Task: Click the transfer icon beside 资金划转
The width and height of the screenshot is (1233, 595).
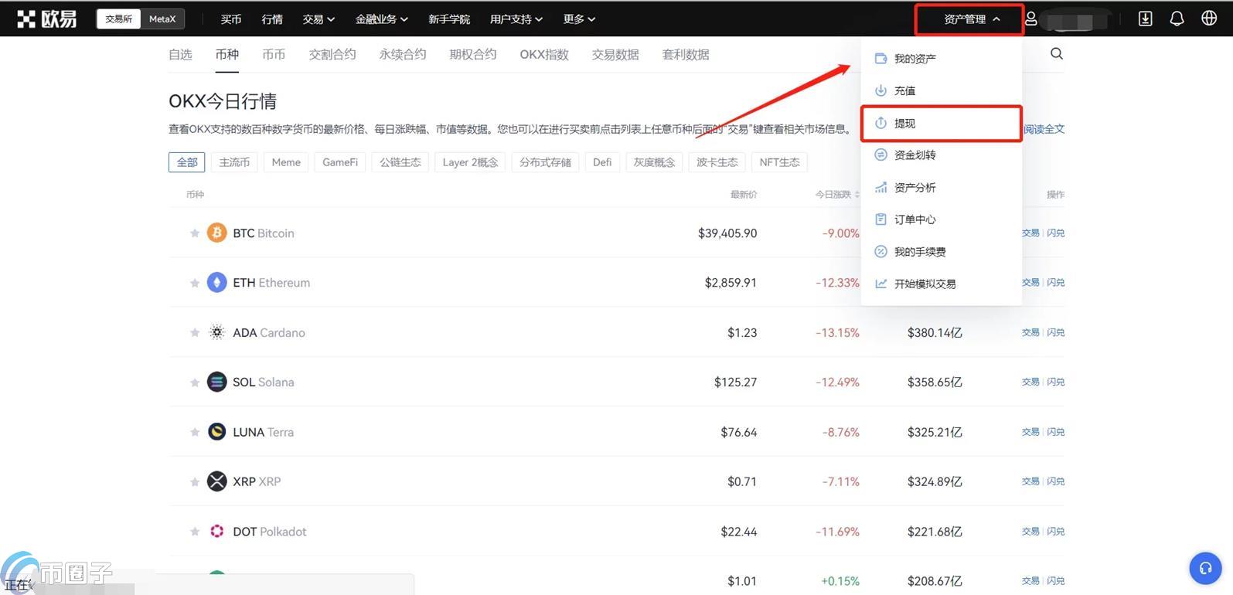Action: [880, 155]
